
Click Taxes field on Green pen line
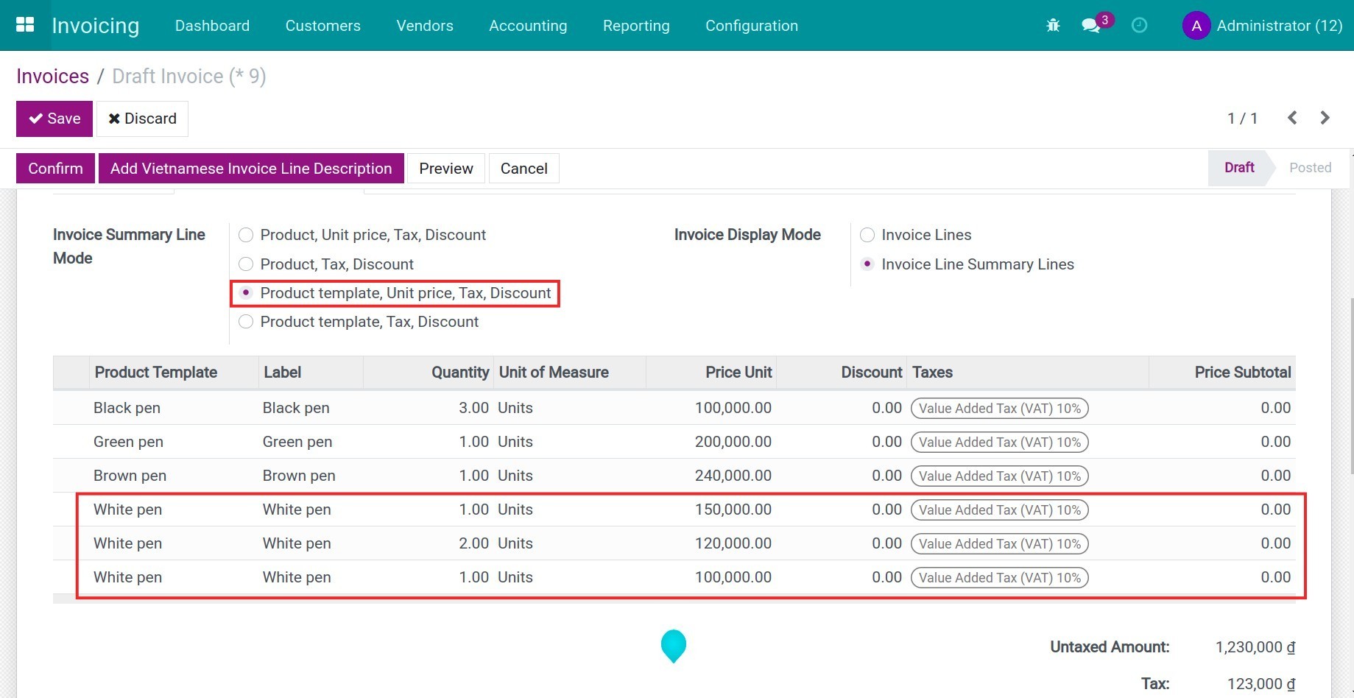click(x=999, y=442)
